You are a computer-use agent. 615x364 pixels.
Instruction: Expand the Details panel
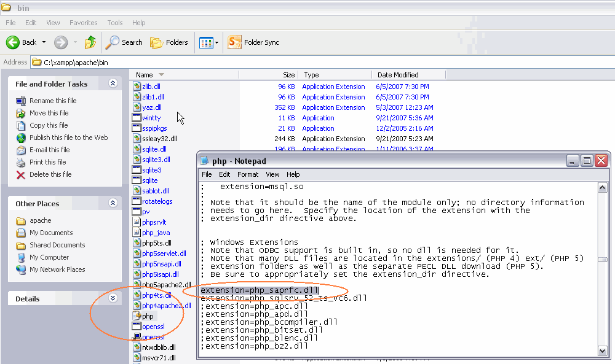pyautogui.click(x=113, y=298)
